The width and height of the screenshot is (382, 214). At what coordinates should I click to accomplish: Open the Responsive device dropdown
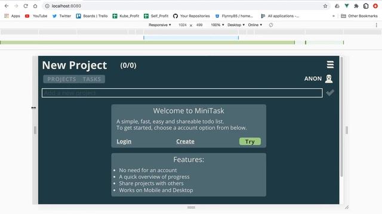click(160, 25)
